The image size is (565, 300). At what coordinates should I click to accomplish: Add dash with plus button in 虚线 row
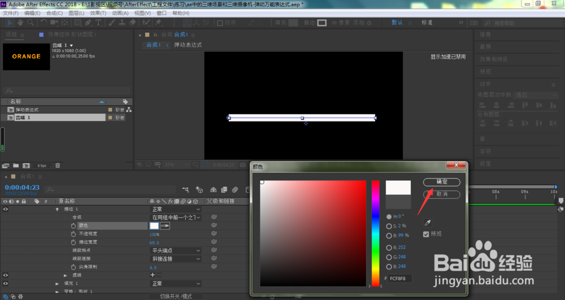[x=153, y=275]
